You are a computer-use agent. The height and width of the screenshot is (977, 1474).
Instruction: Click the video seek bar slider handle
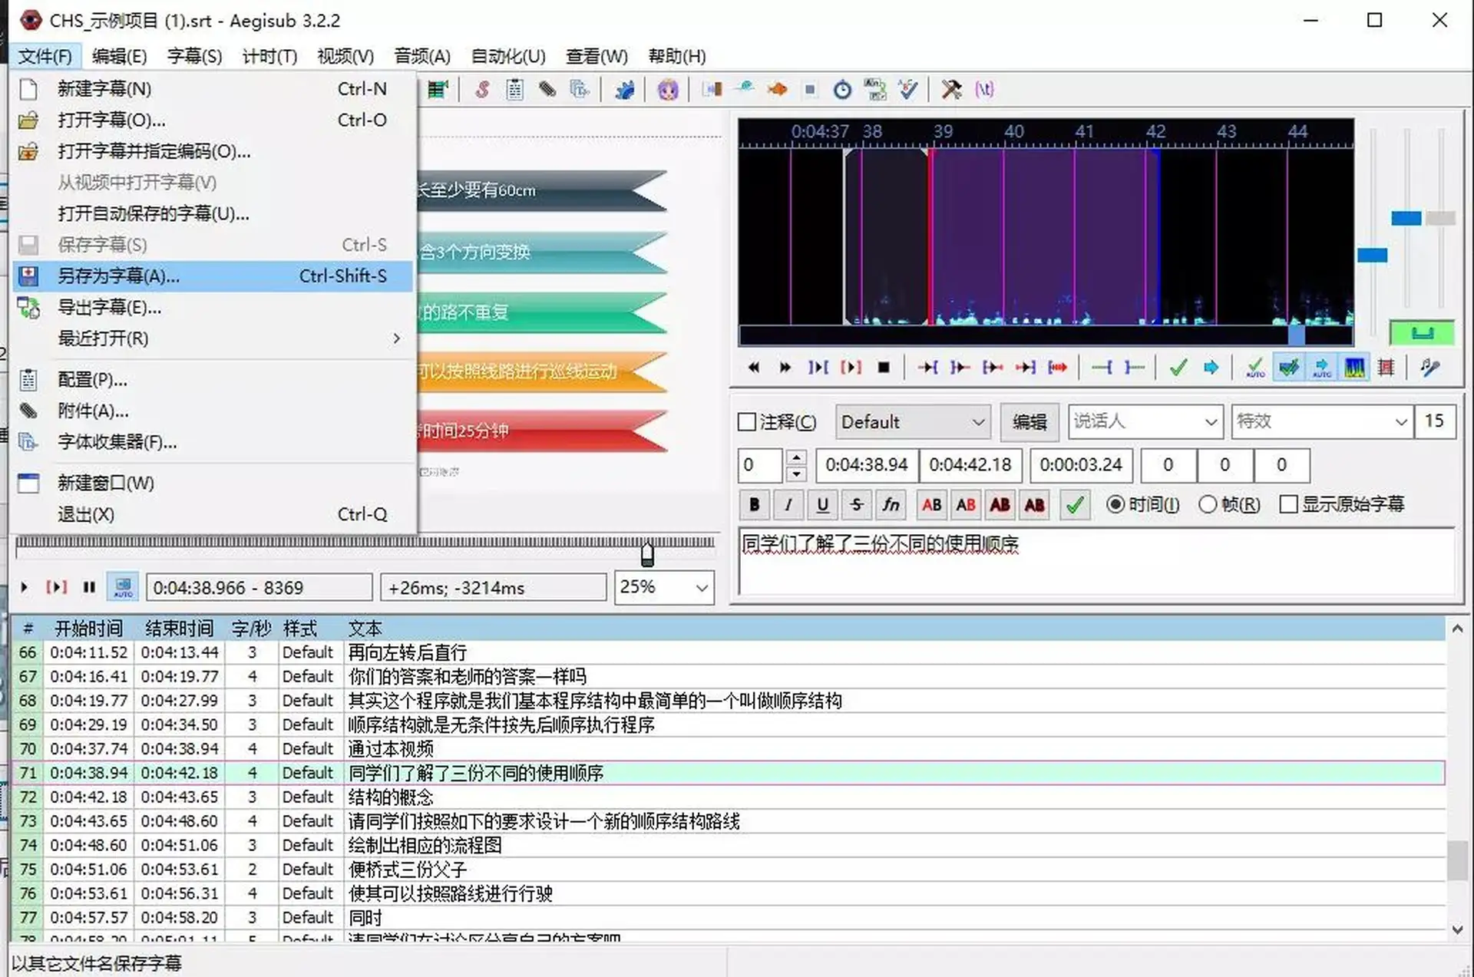[x=647, y=554]
